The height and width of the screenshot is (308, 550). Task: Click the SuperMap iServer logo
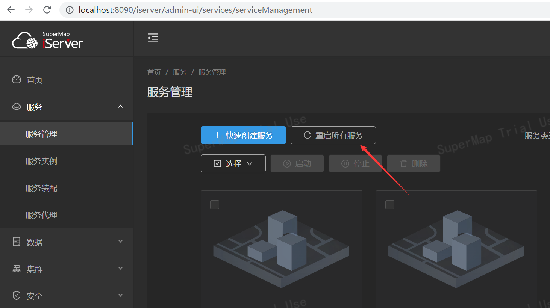point(47,40)
